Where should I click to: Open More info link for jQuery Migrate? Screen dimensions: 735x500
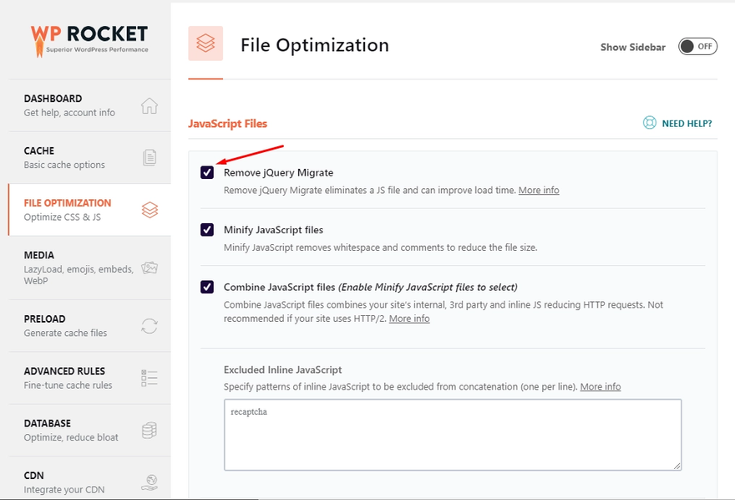539,191
